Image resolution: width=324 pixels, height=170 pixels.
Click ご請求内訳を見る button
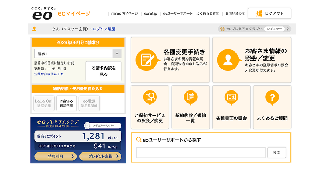coord(104,71)
